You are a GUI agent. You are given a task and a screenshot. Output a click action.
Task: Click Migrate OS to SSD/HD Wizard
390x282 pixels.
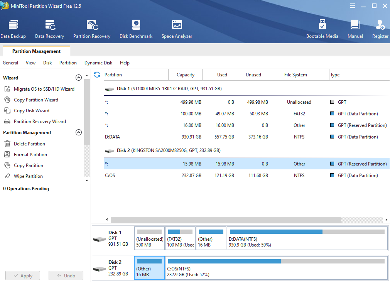[44, 89]
